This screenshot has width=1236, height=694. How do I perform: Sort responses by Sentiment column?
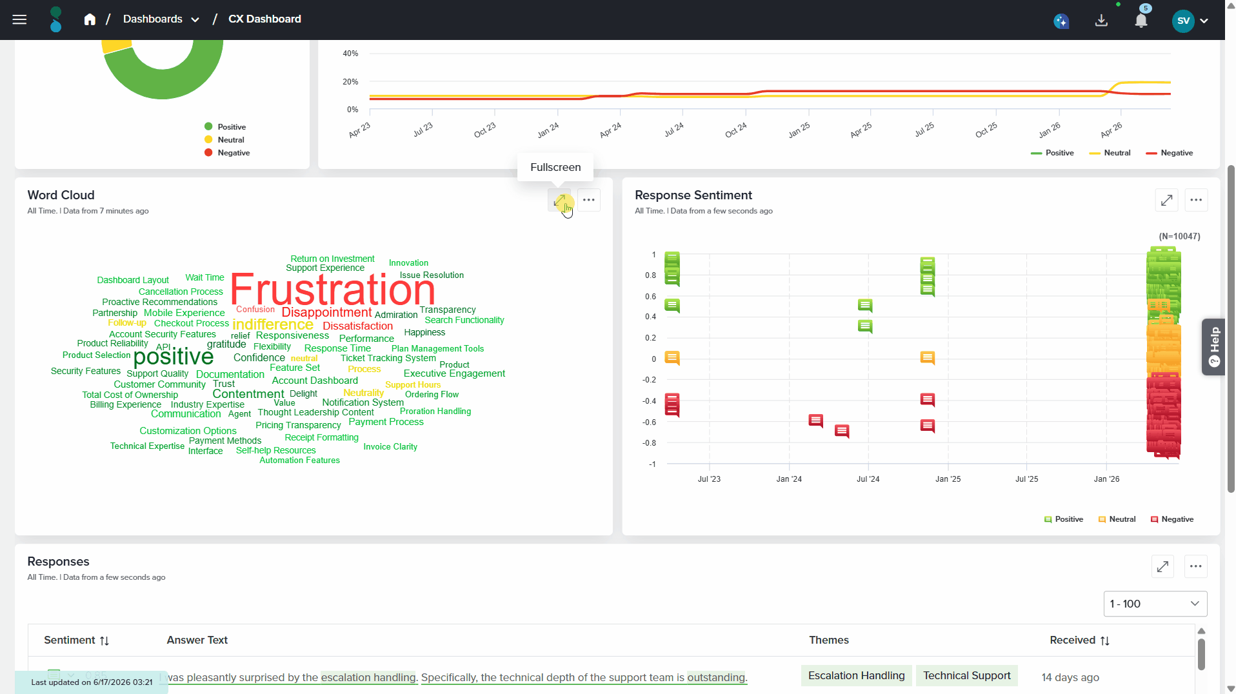(77, 640)
